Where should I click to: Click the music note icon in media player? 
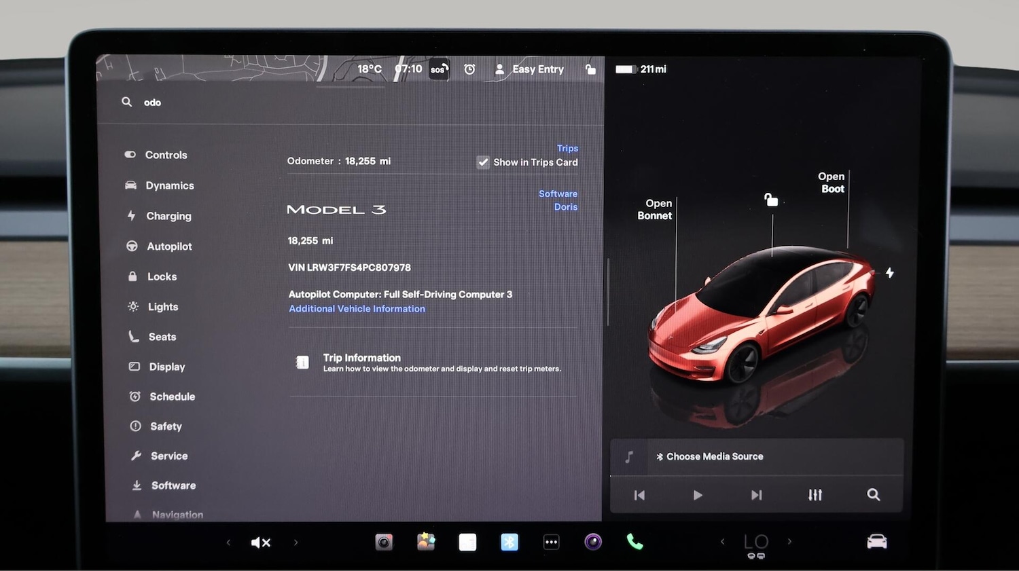[x=629, y=457]
